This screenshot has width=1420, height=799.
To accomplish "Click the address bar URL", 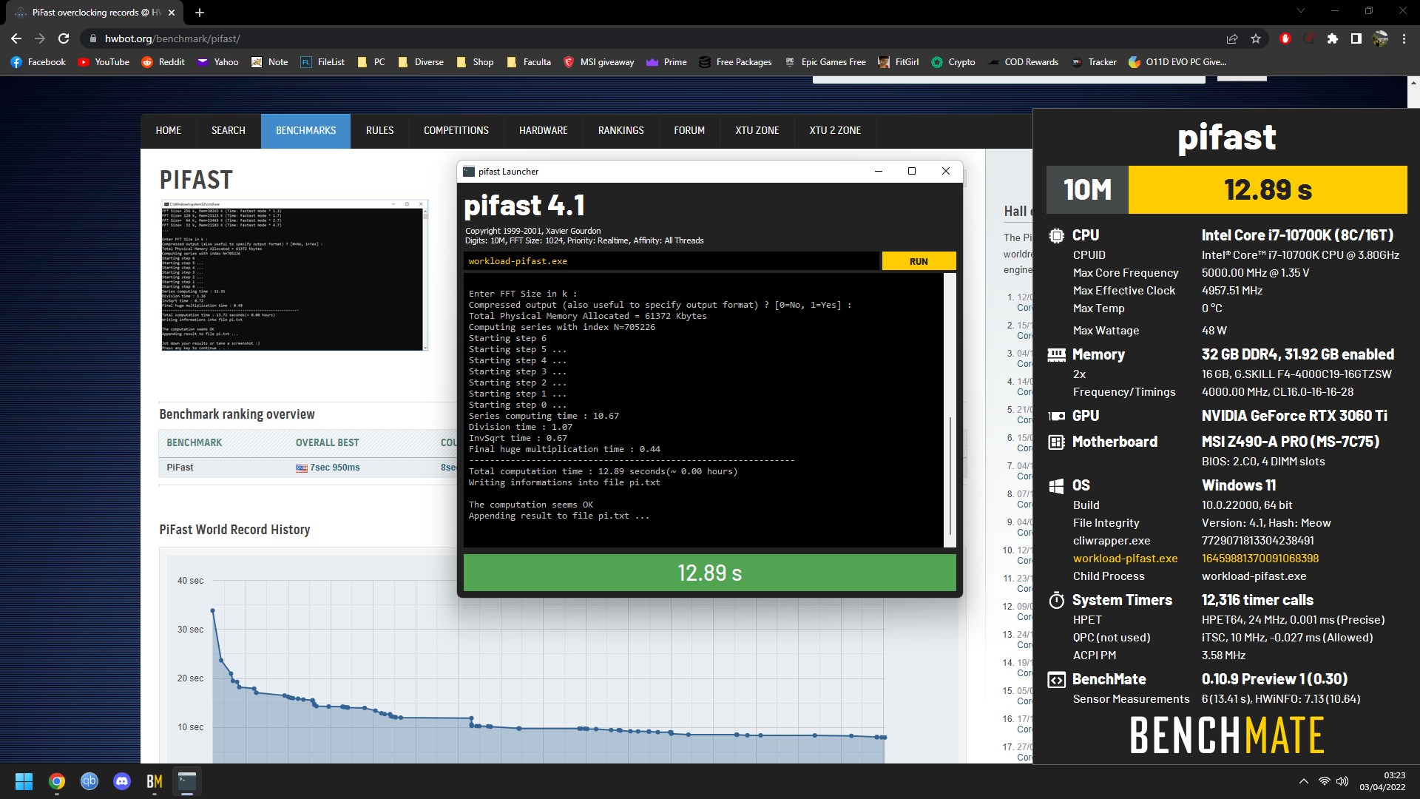I will (172, 38).
